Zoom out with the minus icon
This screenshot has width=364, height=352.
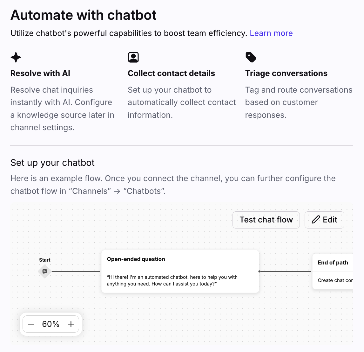point(31,324)
